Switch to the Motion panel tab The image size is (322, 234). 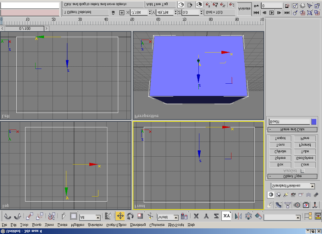tap(297, 205)
